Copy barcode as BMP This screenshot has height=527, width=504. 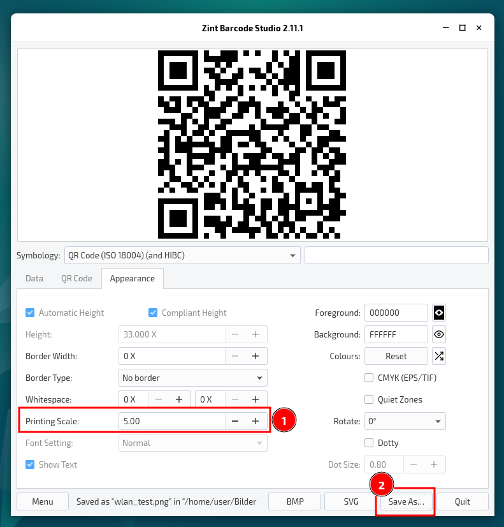click(x=294, y=501)
